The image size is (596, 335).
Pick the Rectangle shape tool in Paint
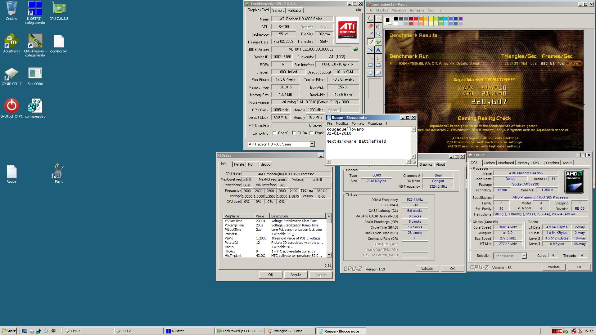click(x=370, y=65)
